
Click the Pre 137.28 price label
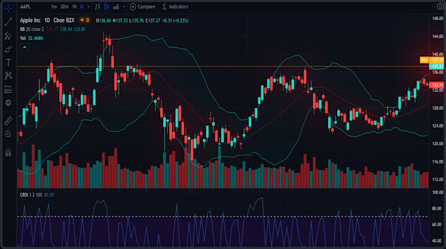click(432, 60)
